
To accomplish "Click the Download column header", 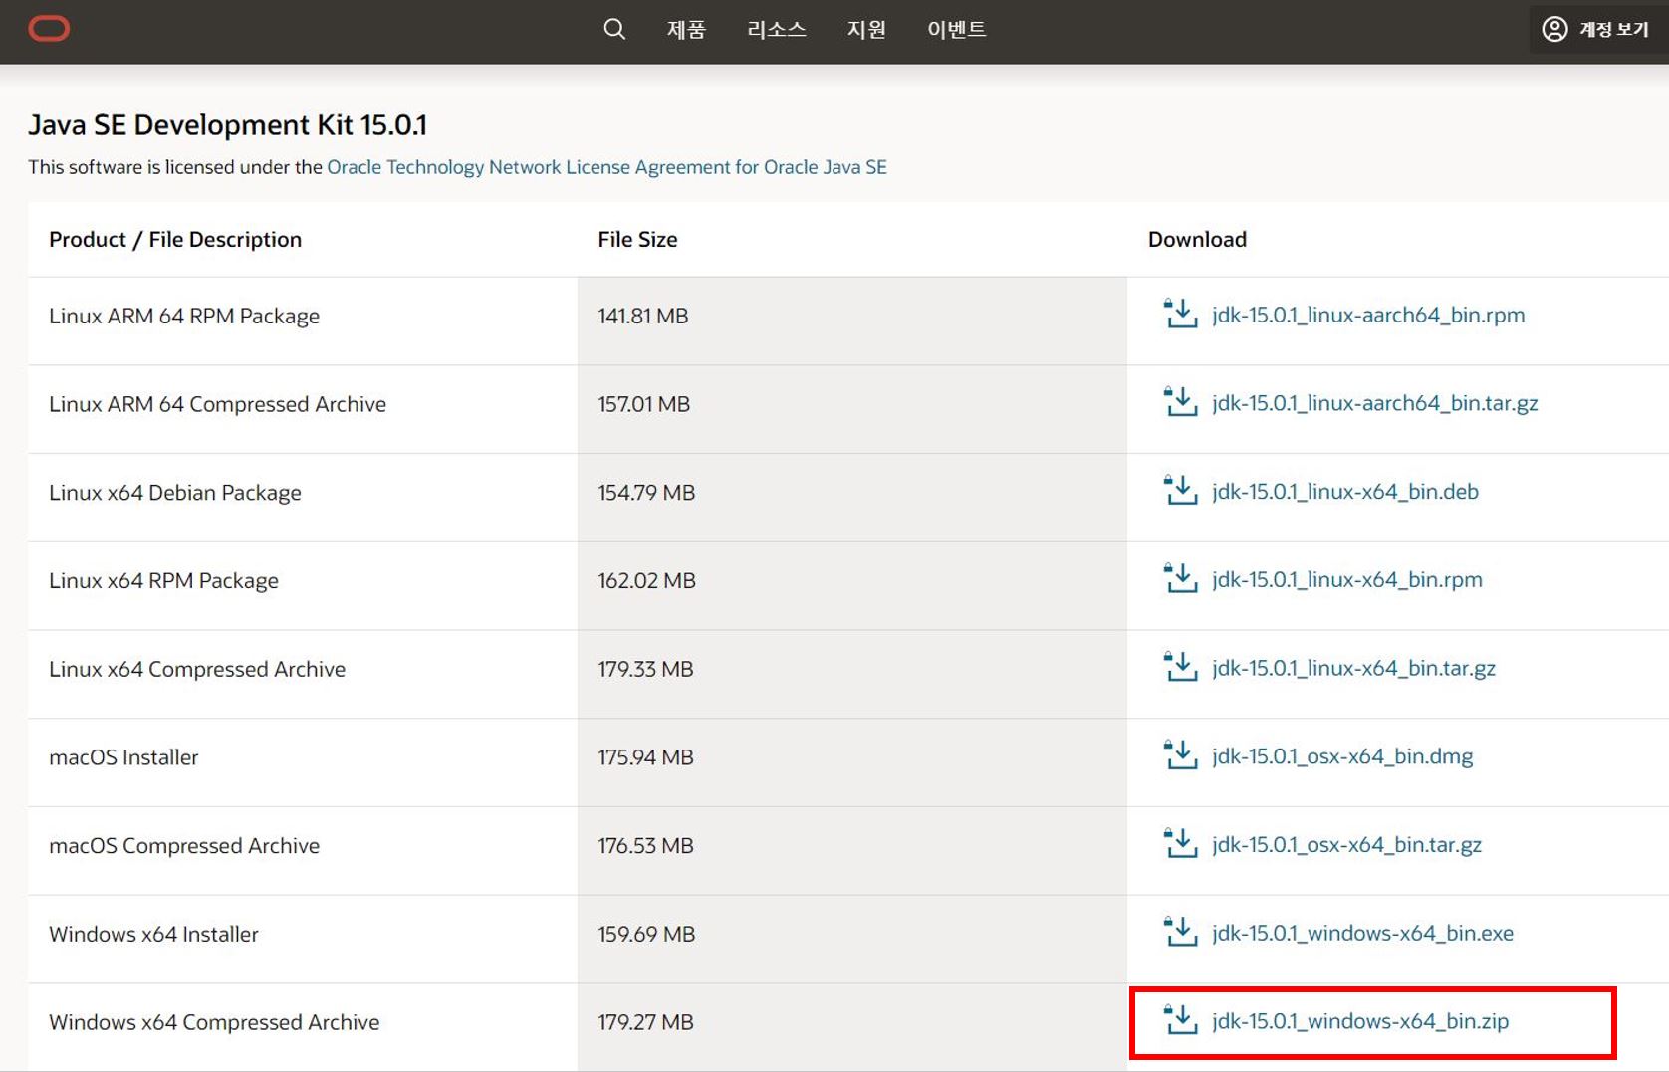I will click(1197, 239).
